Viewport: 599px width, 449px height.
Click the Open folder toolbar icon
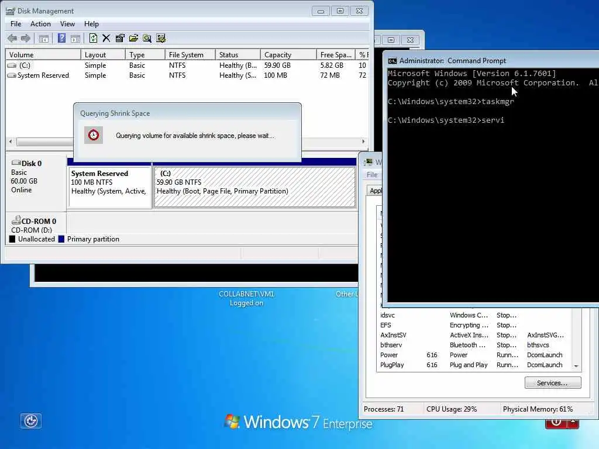pos(133,38)
